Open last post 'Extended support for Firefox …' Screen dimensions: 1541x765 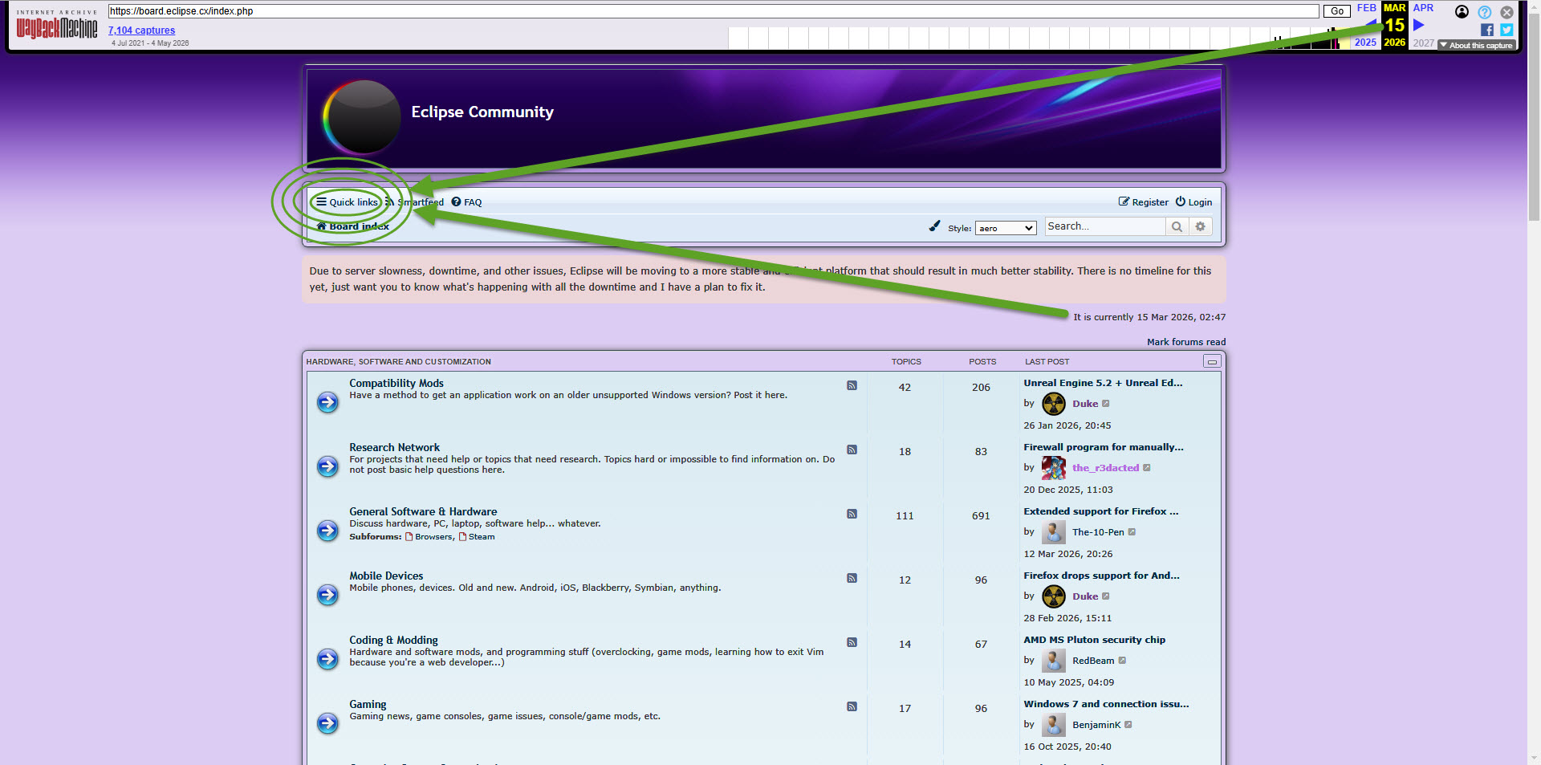click(x=1101, y=511)
